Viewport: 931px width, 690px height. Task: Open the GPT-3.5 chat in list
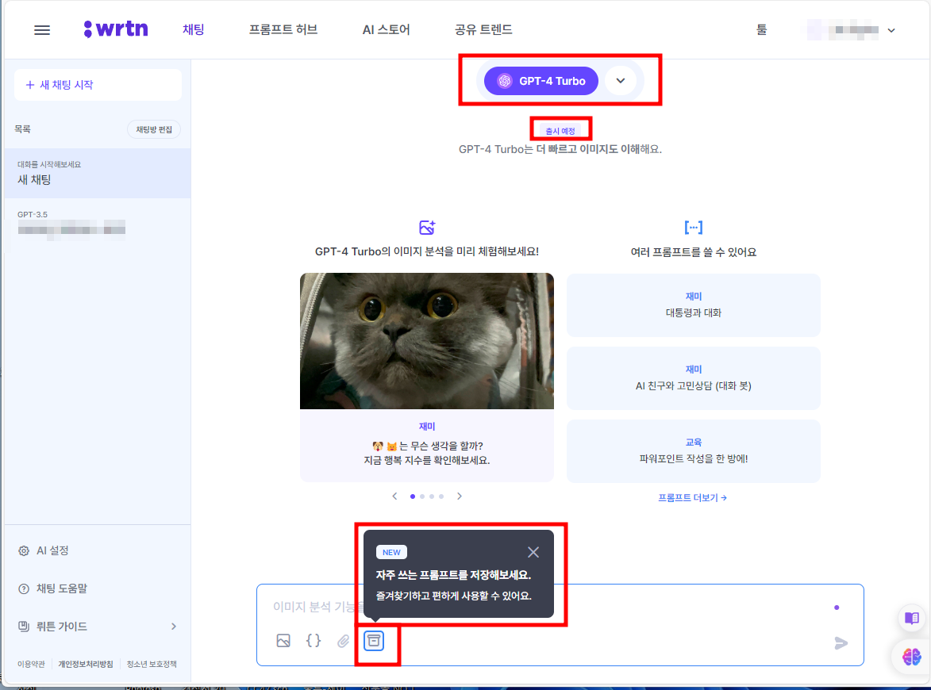(x=98, y=224)
